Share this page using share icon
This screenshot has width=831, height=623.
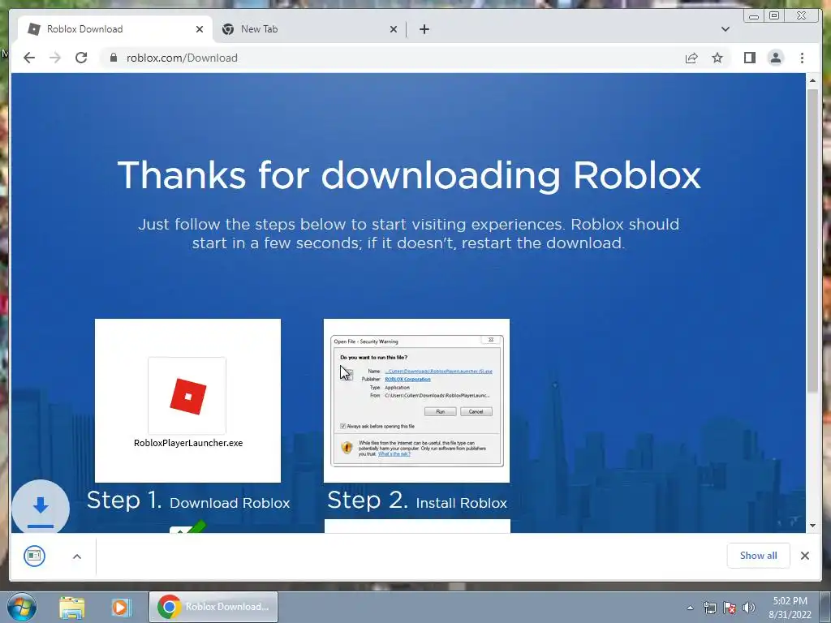coord(691,58)
